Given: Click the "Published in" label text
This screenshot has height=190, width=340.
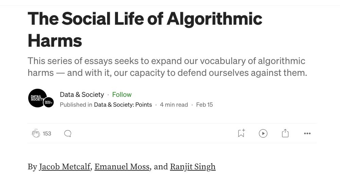Looking at the screenshot, I should (76, 105).
